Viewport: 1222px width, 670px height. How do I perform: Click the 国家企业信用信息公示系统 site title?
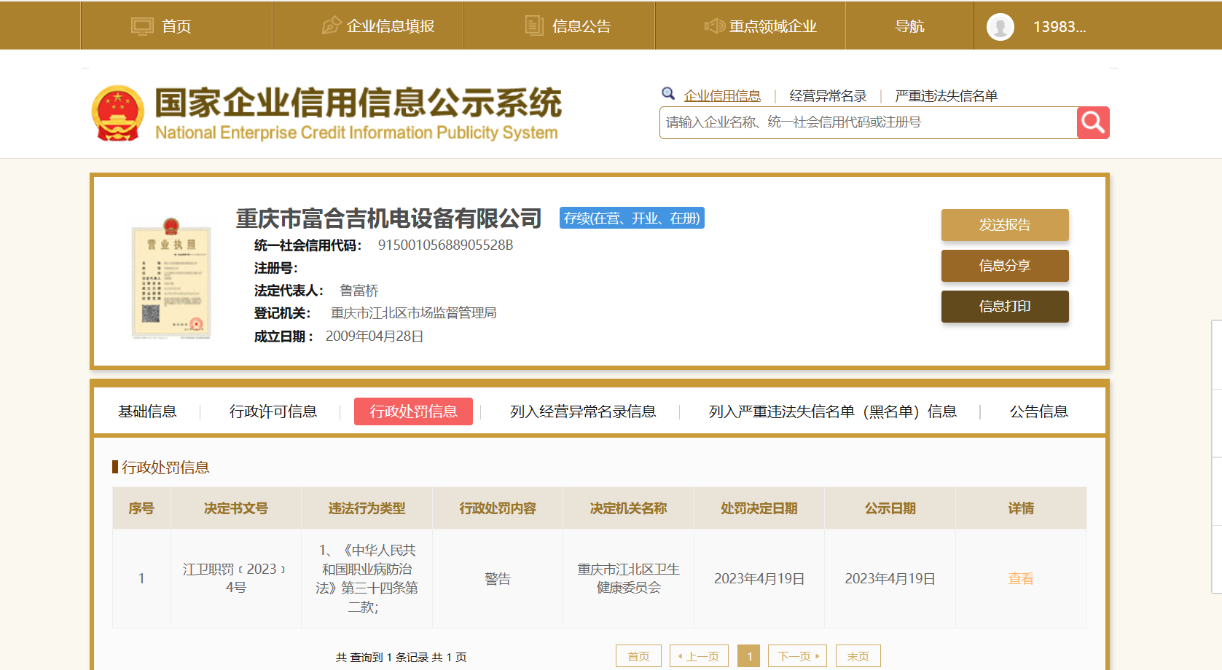358,103
